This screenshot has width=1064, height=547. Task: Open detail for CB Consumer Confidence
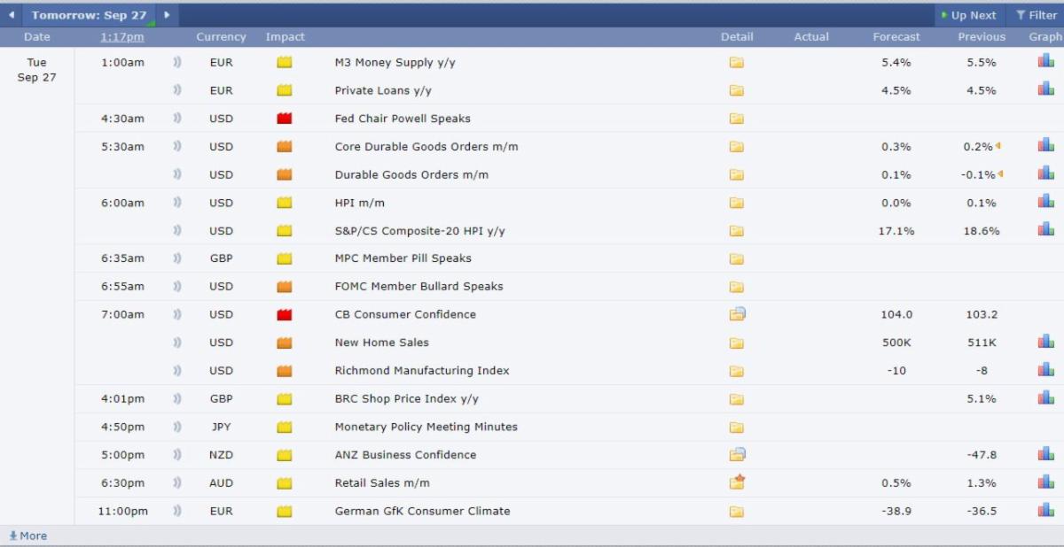[737, 314]
